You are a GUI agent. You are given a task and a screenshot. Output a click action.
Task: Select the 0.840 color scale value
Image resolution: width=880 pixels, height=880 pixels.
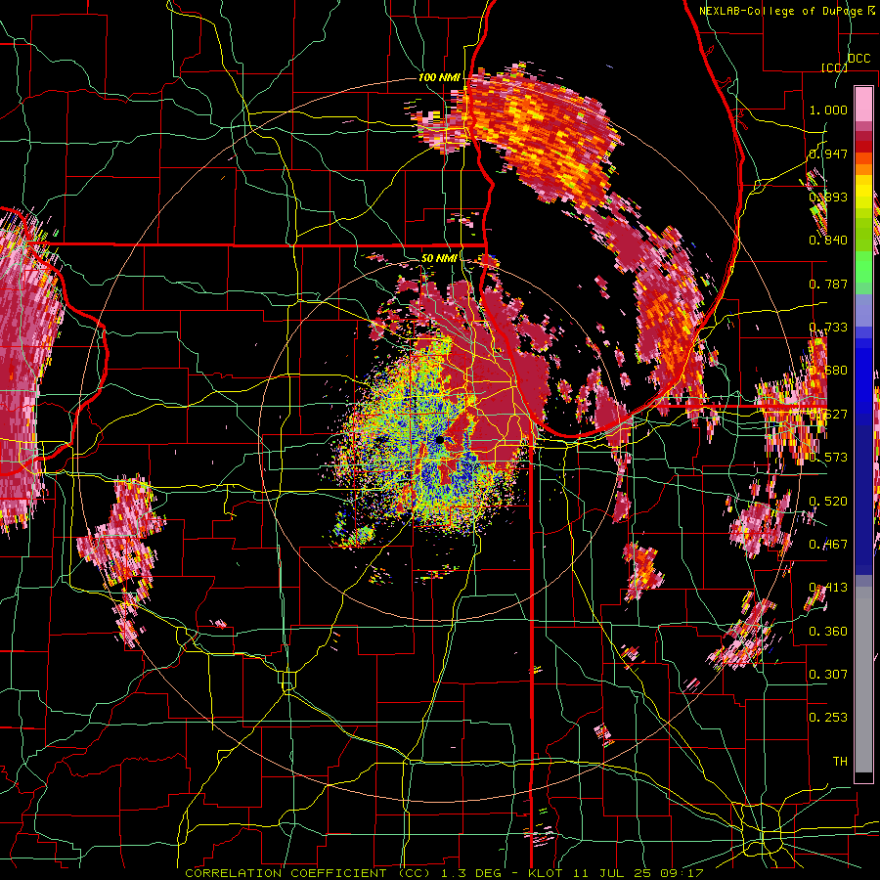tap(828, 241)
